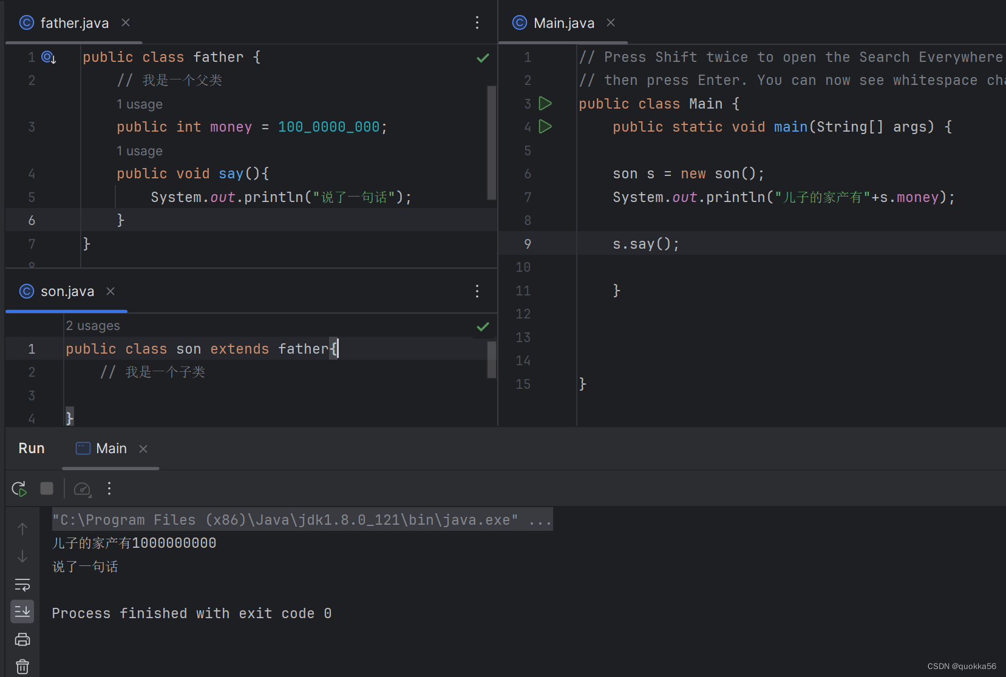The width and height of the screenshot is (1006, 677).
Task: Close the son.java tab
Action: [110, 291]
